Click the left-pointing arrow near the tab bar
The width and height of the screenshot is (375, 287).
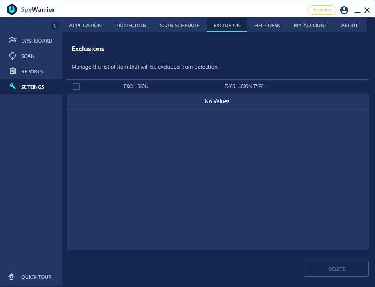point(54,25)
